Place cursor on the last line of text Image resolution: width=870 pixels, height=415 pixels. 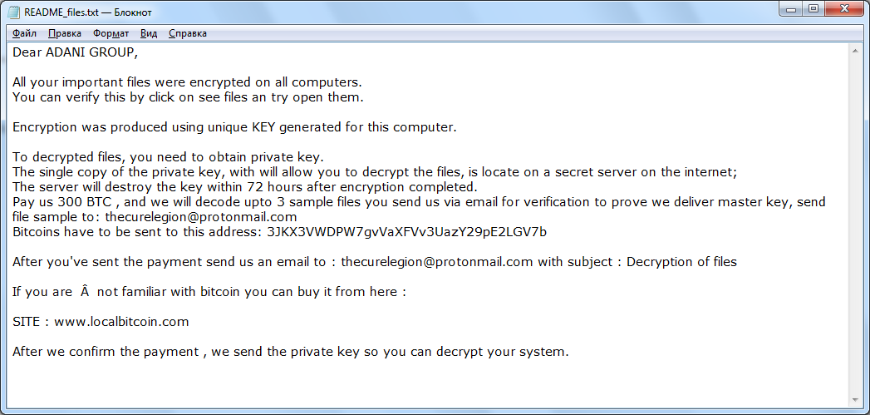[290, 351]
